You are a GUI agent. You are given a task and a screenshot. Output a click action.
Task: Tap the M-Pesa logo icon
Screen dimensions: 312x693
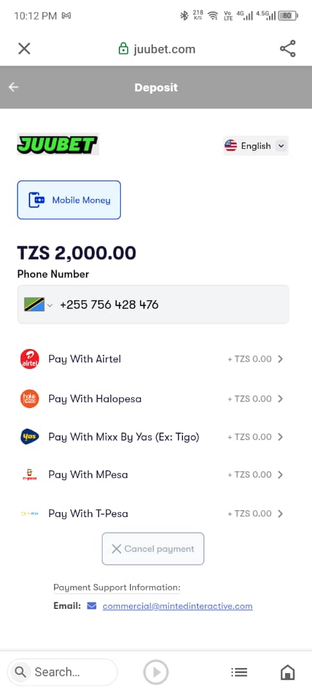[30, 475]
